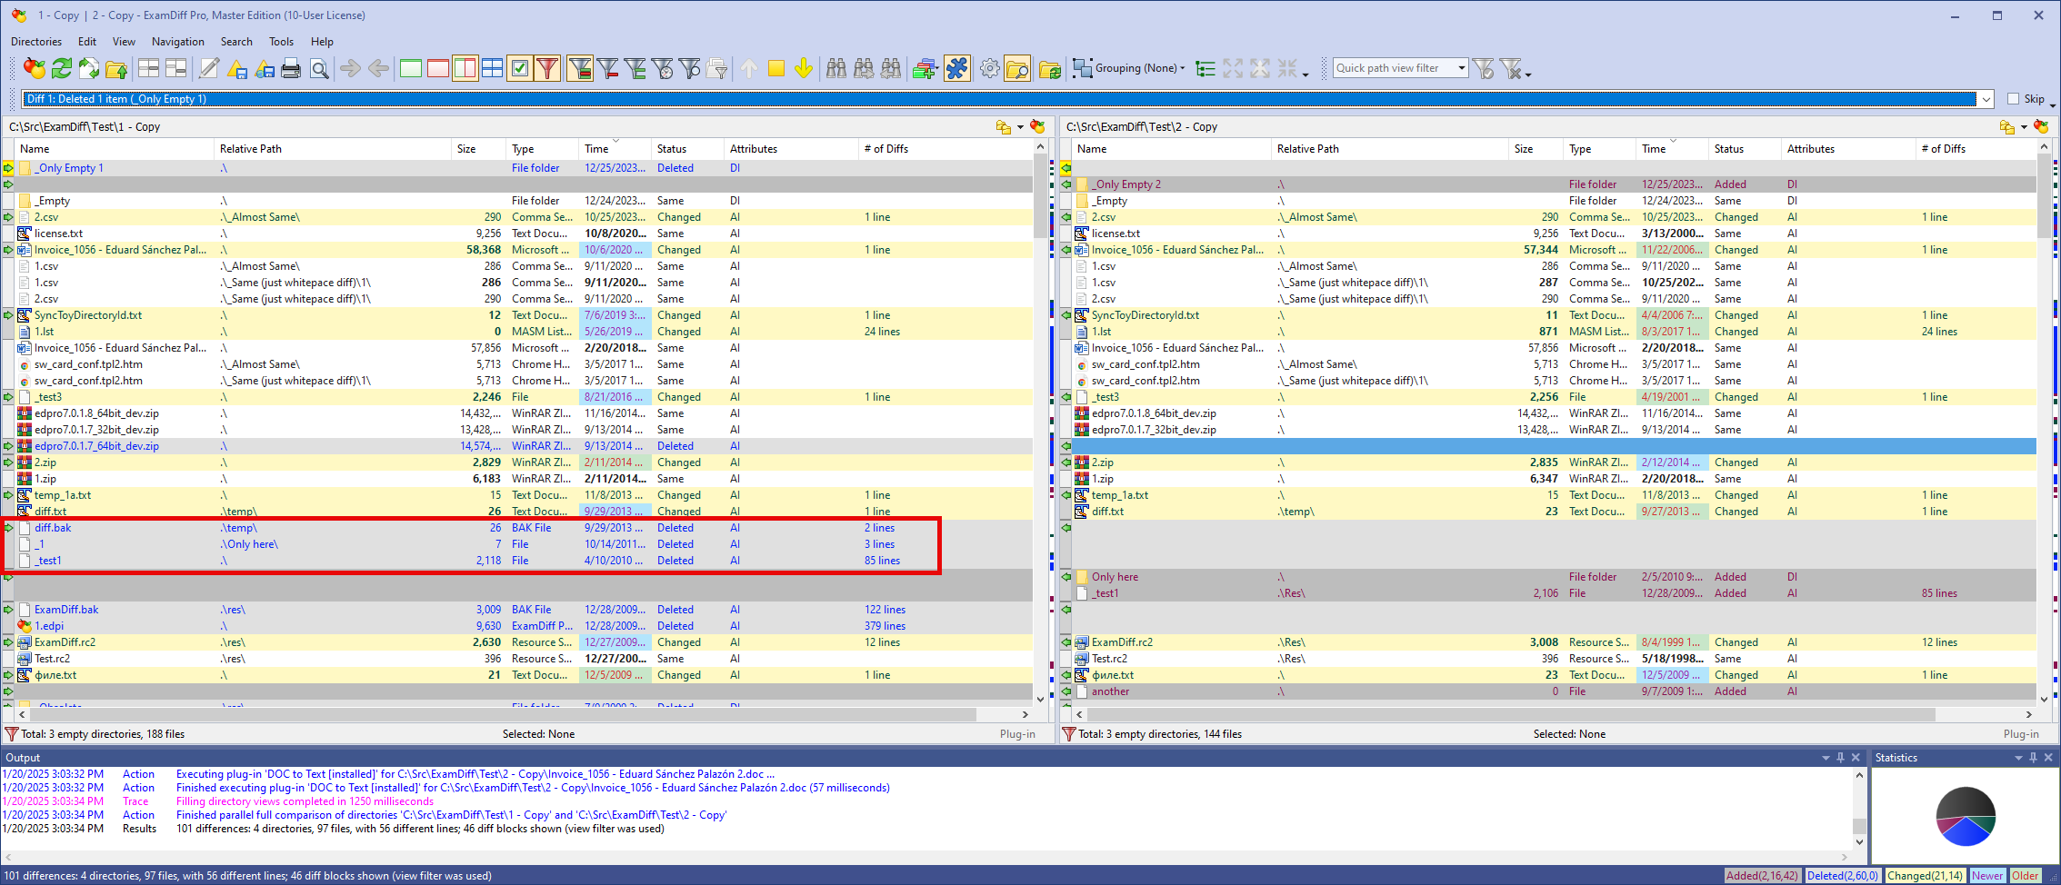Image resolution: width=2061 pixels, height=885 pixels.
Task: Click the apple compare icon in toolbar
Action: point(35,68)
